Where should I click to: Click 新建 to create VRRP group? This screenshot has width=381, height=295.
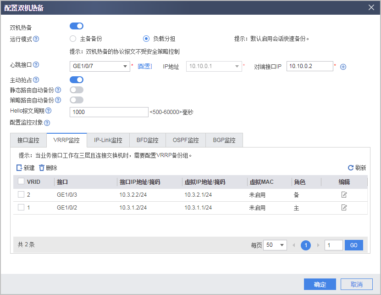click(26, 168)
